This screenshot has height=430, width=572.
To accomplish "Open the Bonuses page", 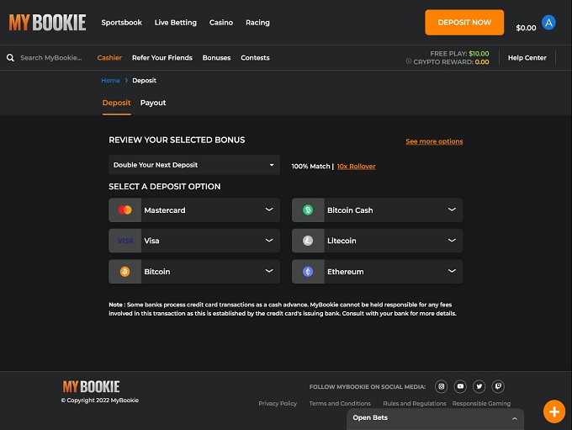I will coord(216,58).
